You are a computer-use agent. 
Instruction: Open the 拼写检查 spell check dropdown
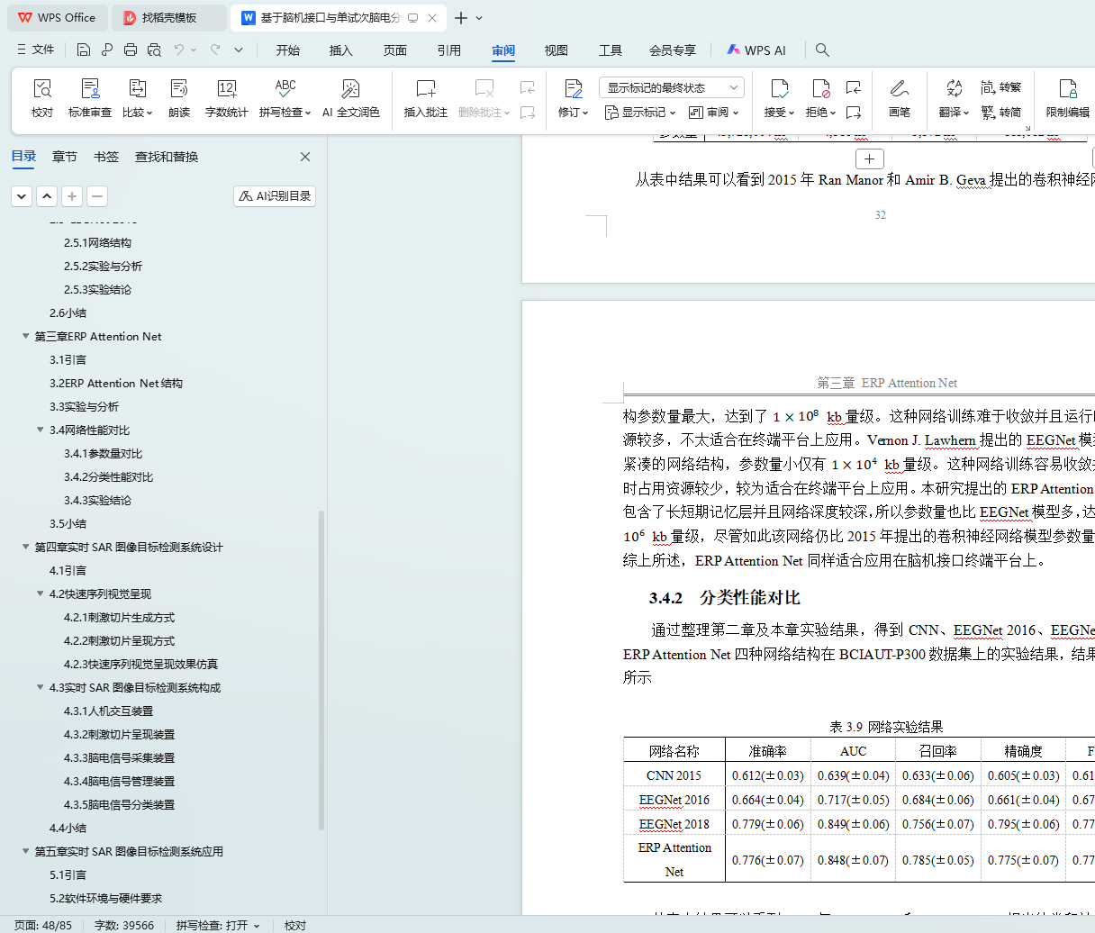(x=285, y=98)
